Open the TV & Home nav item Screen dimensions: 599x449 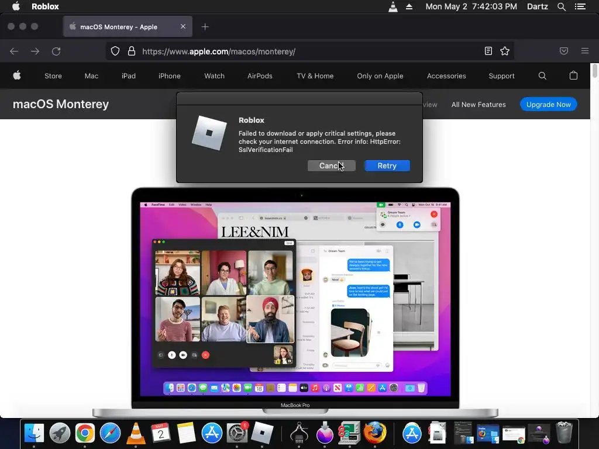(315, 76)
